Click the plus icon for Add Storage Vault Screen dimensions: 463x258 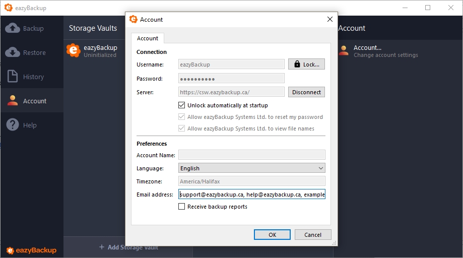point(102,247)
